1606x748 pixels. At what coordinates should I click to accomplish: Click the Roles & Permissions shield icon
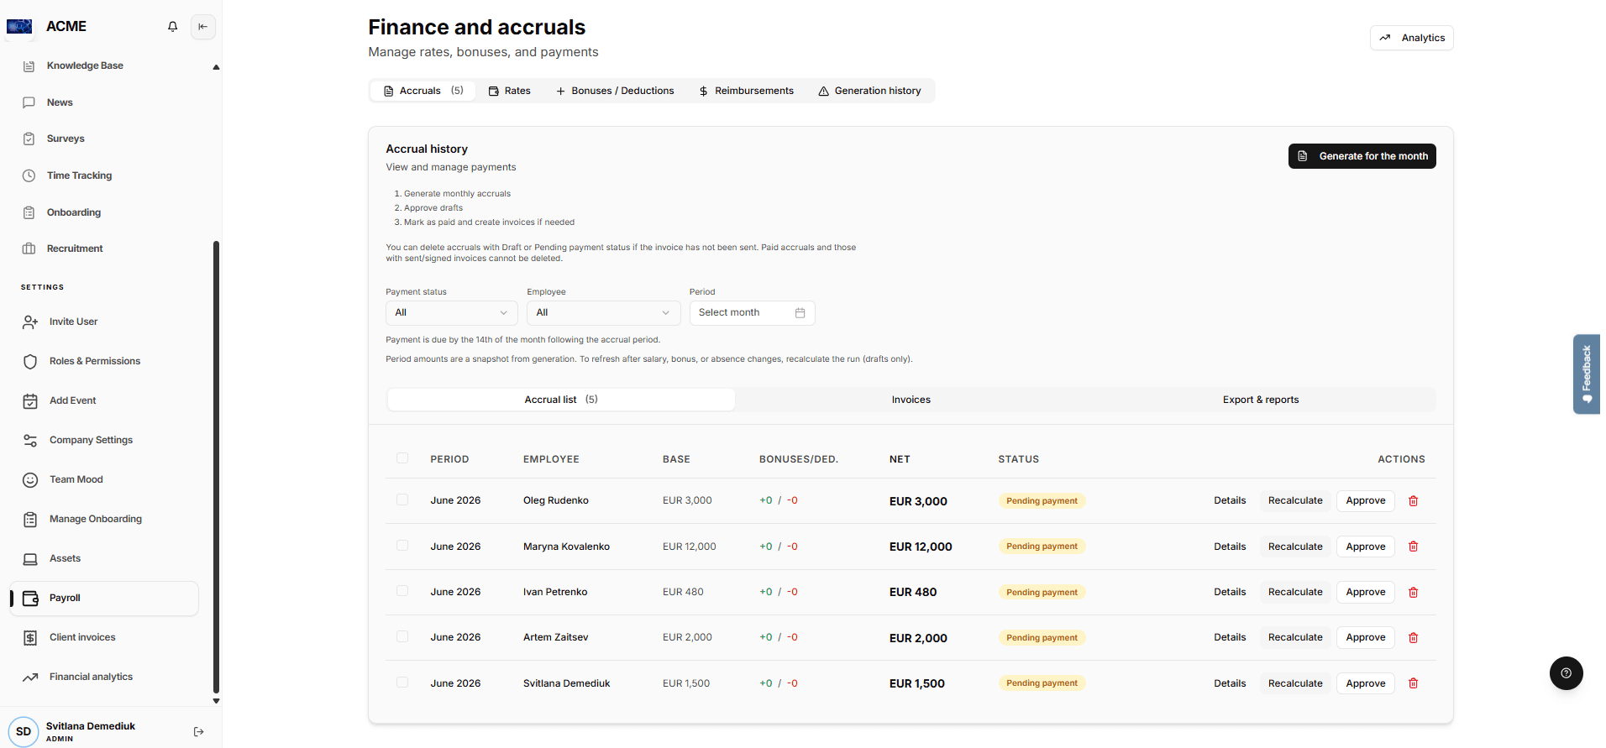pos(30,361)
